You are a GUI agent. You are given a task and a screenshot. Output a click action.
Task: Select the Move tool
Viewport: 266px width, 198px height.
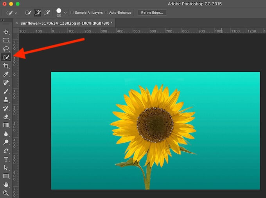pos(6,32)
